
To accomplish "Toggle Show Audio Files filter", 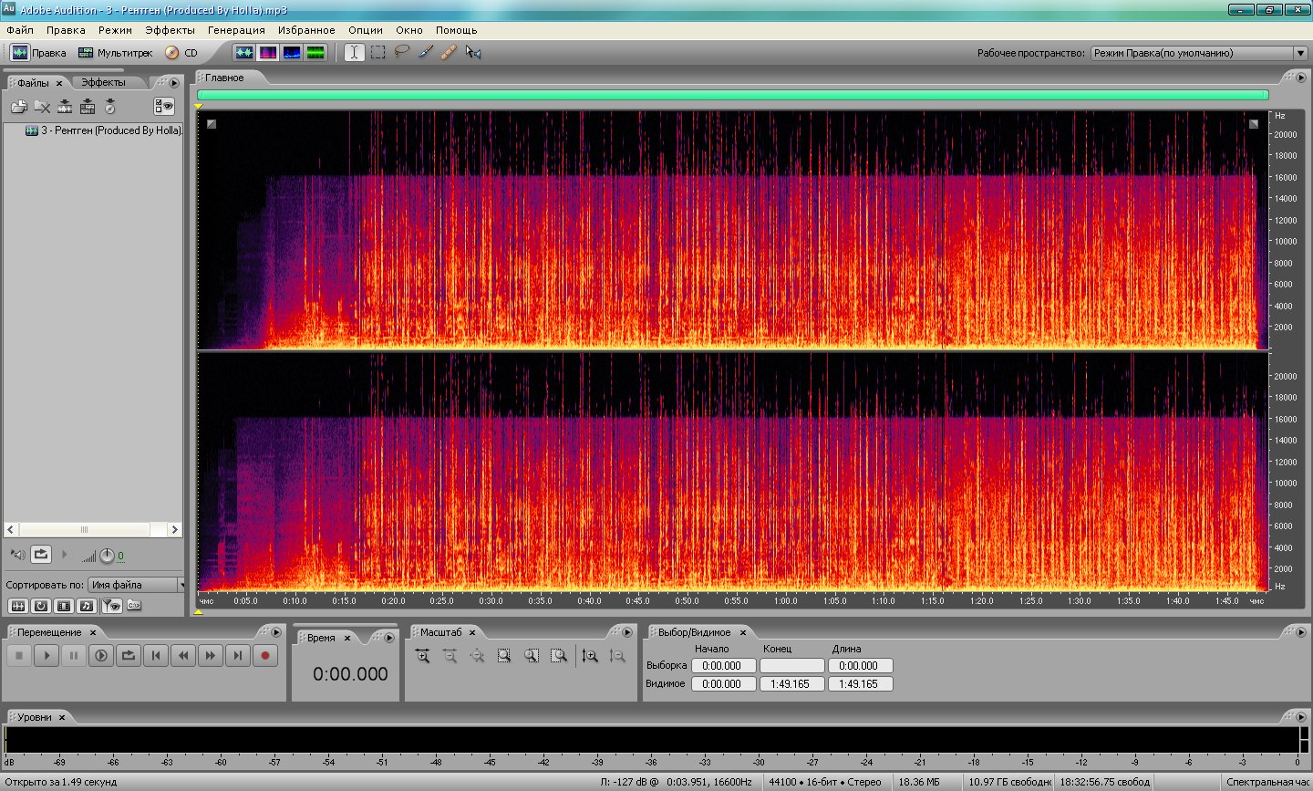I will [17, 606].
